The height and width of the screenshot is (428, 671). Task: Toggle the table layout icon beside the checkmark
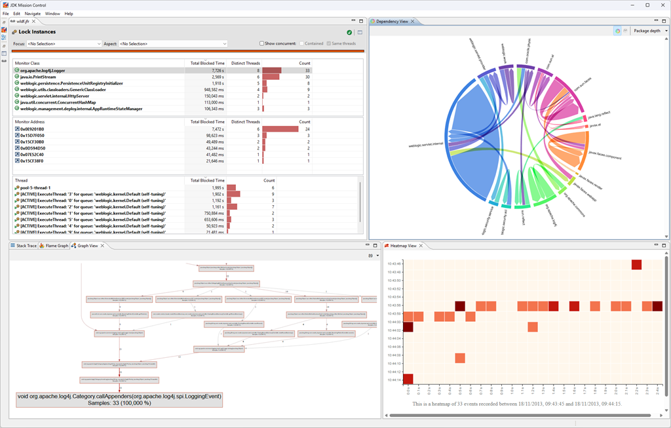tap(360, 32)
